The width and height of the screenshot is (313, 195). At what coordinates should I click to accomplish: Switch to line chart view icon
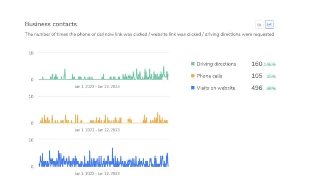269,25
